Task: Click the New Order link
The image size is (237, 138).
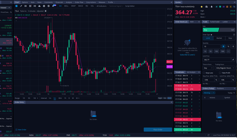Action: [x=22, y=130]
